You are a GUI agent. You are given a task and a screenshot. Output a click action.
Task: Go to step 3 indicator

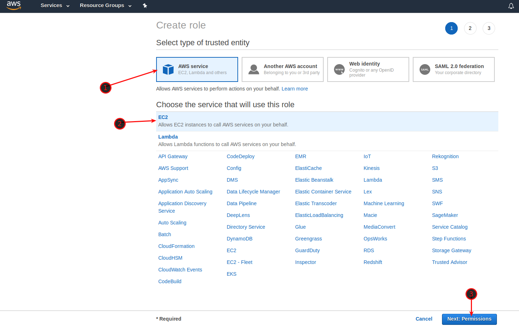click(x=489, y=28)
